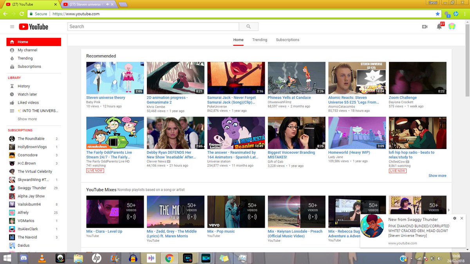Open Biggest Voiceover Branding MISTAKES title
The image size is (470, 264).
click(291, 155)
